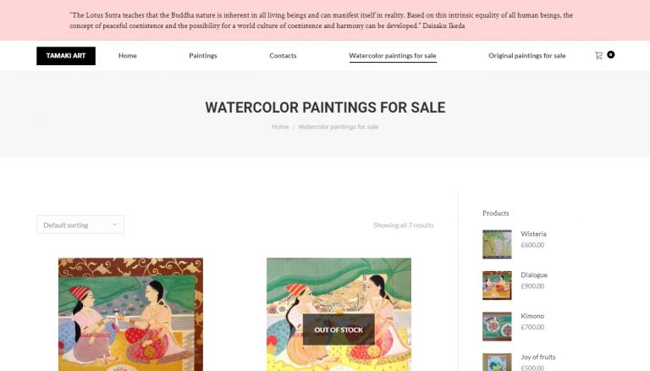Viewport: 650px width, 371px height.
Task: Click the Kimono product title
Action: pos(532,316)
